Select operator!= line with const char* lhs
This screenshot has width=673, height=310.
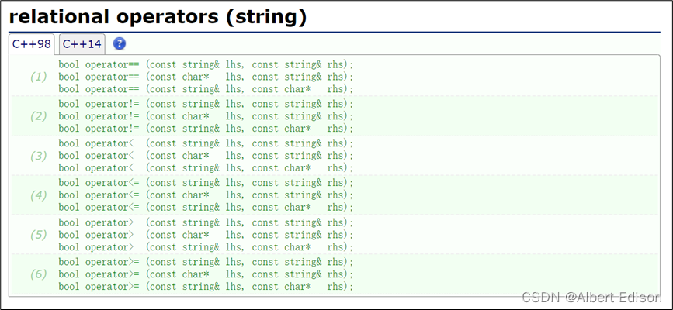[206, 116]
